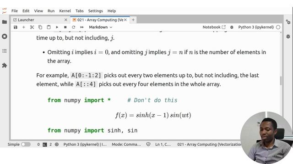Open the Run menu
This screenshot has width=293, height=164.
tap(51, 11)
